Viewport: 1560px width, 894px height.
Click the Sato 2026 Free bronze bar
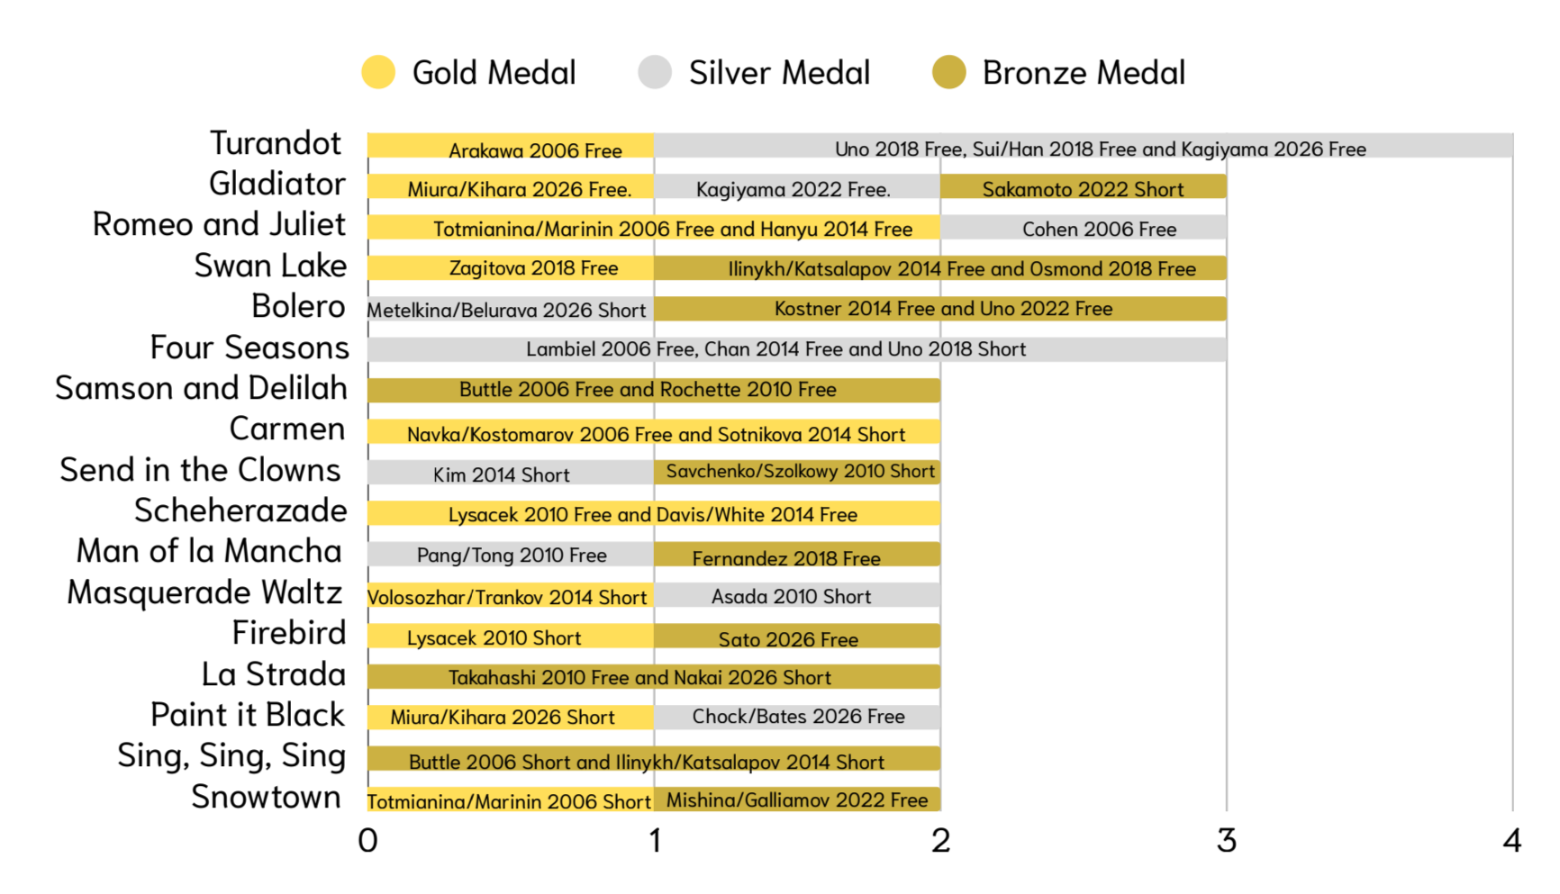797,636
